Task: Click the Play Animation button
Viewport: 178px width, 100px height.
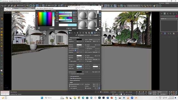Action: pos(141,92)
